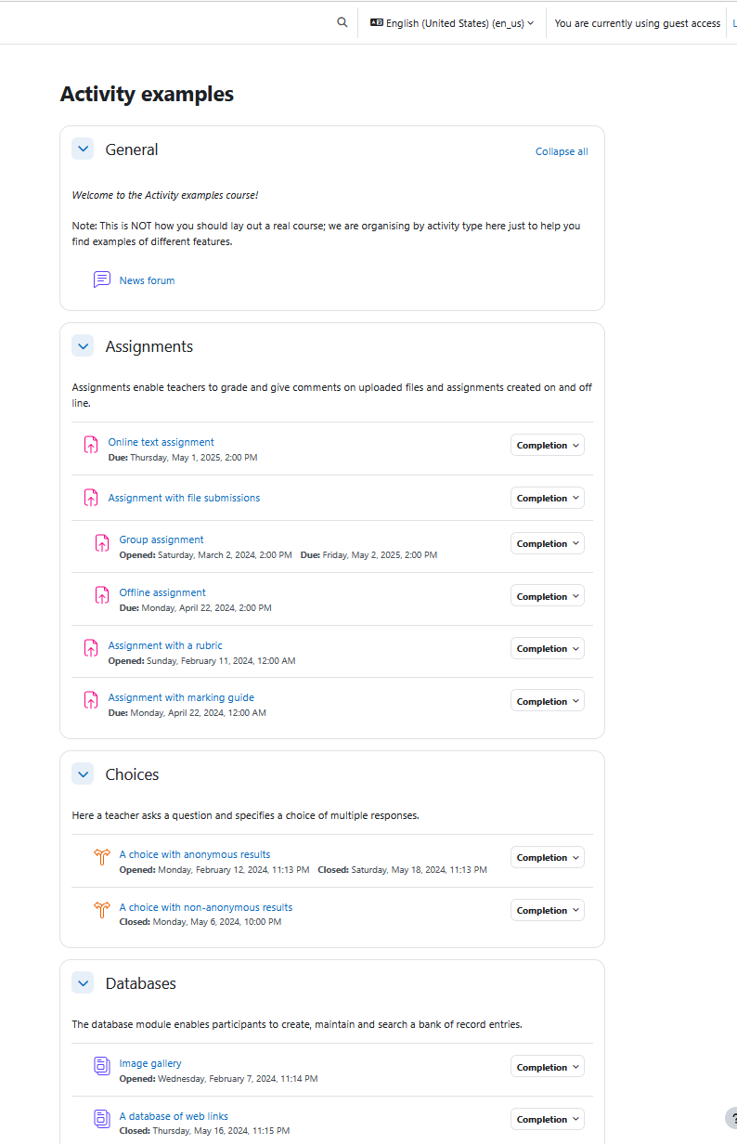Click the Image gallery database icon
Image resolution: width=737 pixels, height=1144 pixels.
[102, 1066]
